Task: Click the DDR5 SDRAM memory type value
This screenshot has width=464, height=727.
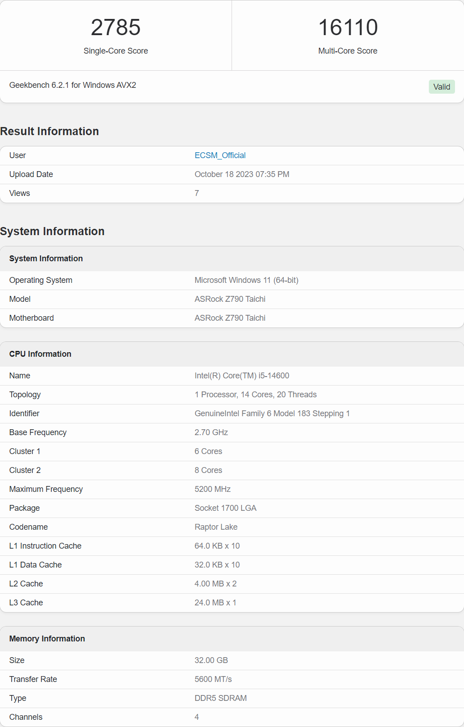Action: (x=220, y=698)
